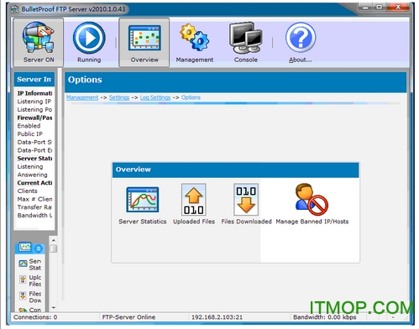This screenshot has width=419, height=329.
Task: Click sidebar Files Dow... text entry
Action: click(x=35, y=297)
